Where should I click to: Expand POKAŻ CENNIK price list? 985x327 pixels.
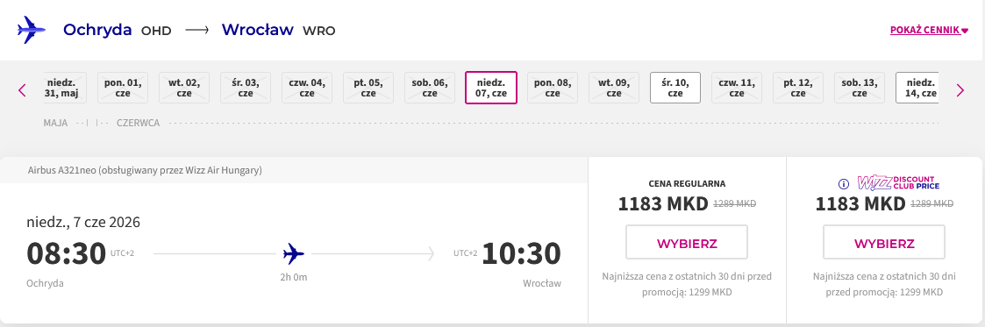tap(929, 30)
